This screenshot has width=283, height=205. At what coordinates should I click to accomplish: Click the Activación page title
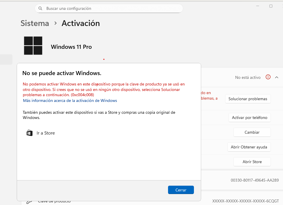[x=81, y=23]
